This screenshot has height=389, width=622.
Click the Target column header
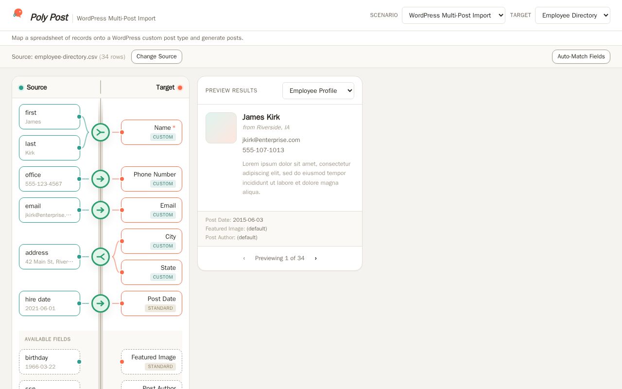[x=169, y=88]
